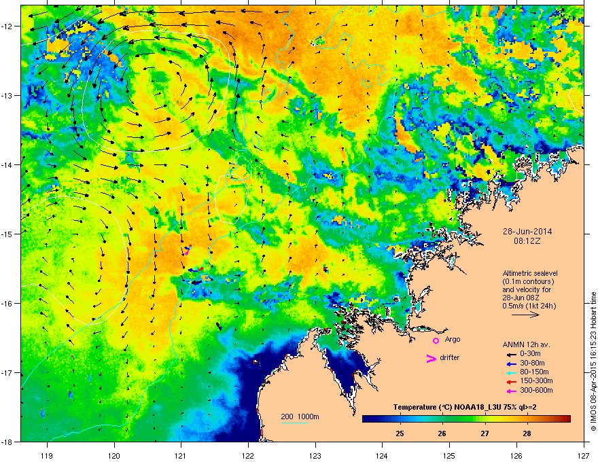Click the '(0.1m contours)' text

(528, 282)
